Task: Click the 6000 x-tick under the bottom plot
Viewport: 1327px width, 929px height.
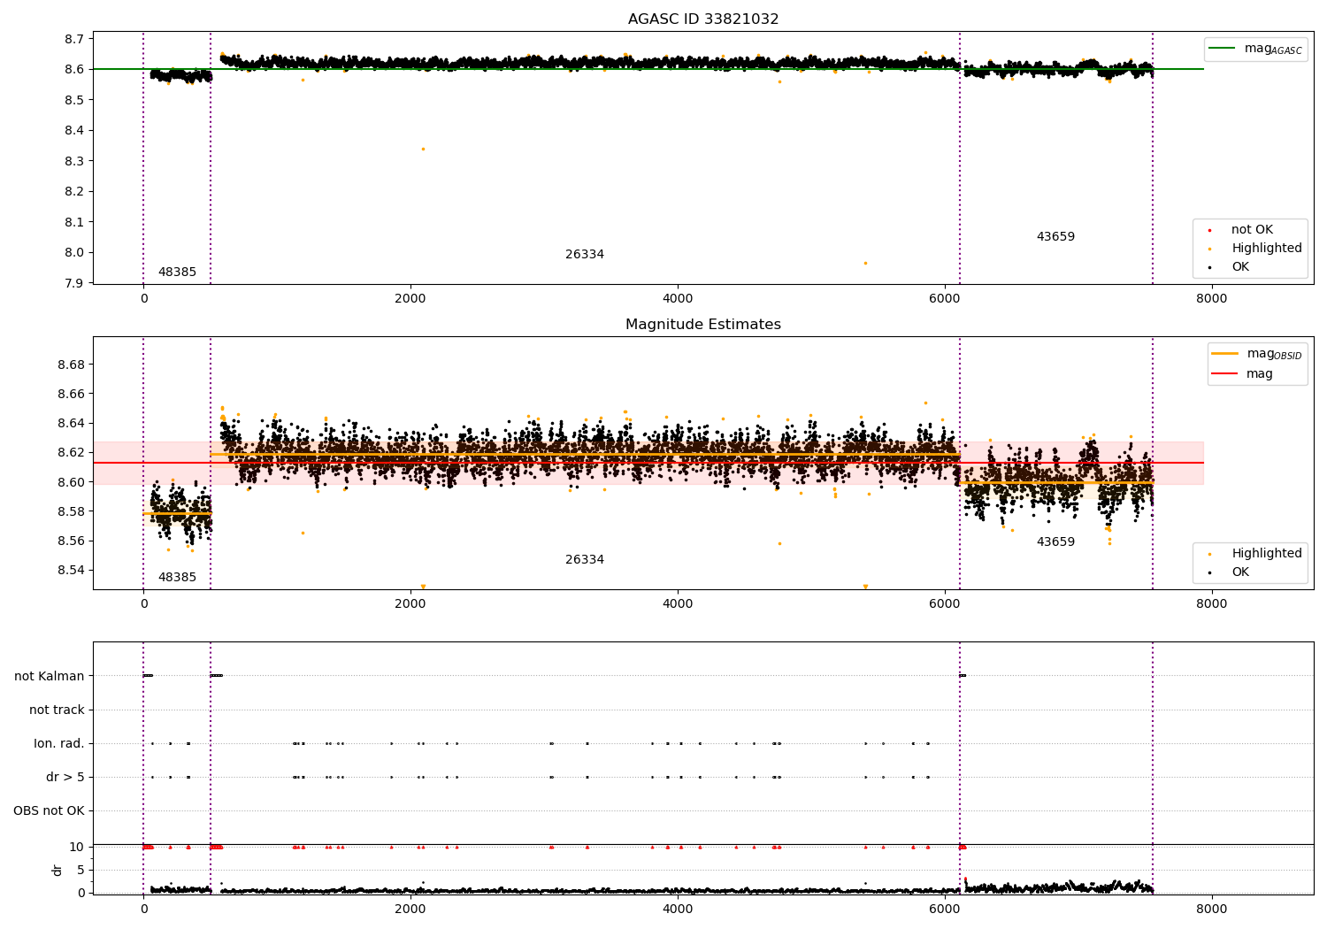Action: click(x=945, y=910)
